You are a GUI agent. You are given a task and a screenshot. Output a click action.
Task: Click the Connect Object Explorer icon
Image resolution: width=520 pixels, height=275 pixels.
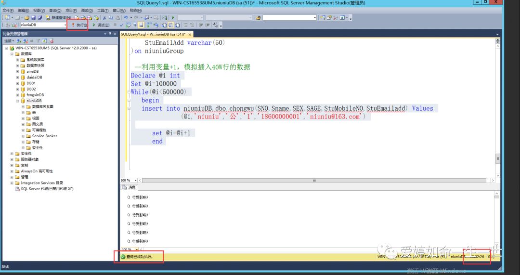tap(19, 41)
